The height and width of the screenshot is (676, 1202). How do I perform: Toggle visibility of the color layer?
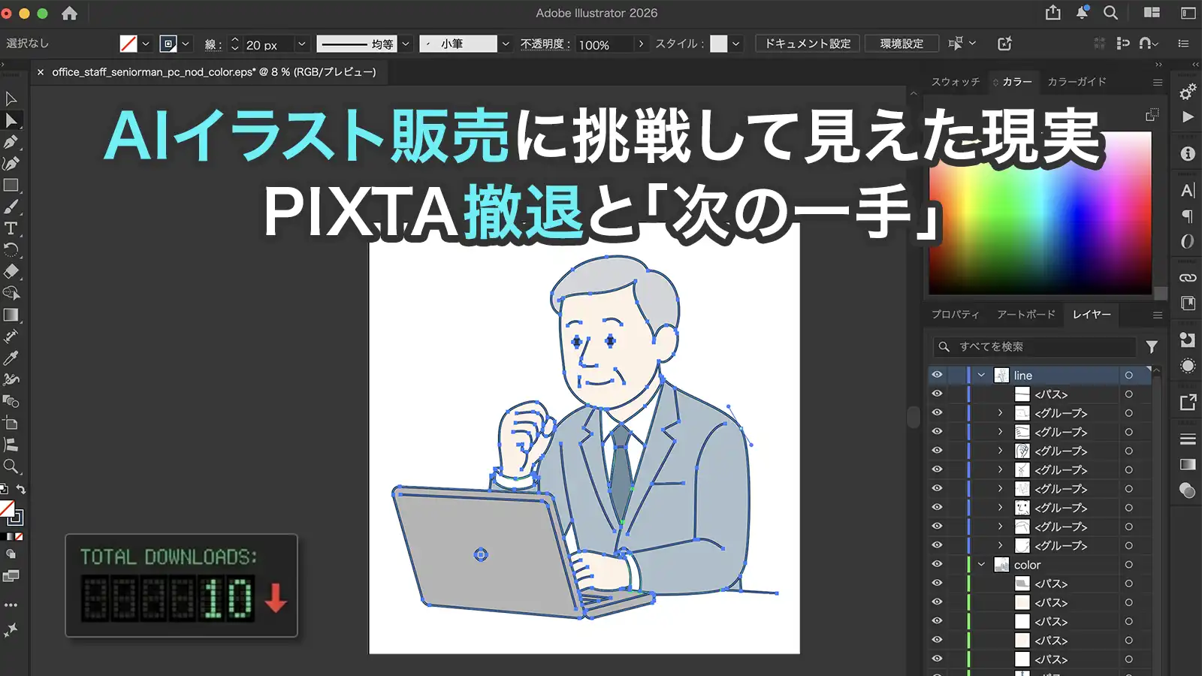pyautogui.click(x=937, y=564)
